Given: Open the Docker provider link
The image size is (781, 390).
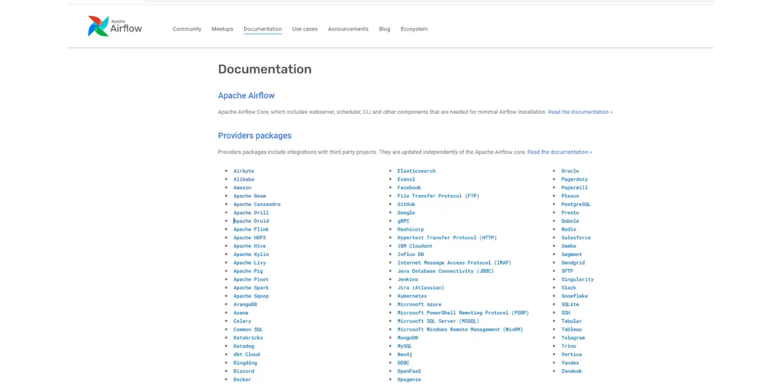Looking at the screenshot, I should pyautogui.click(x=243, y=380).
